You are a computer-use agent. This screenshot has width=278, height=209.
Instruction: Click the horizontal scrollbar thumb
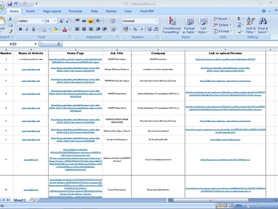210,200
